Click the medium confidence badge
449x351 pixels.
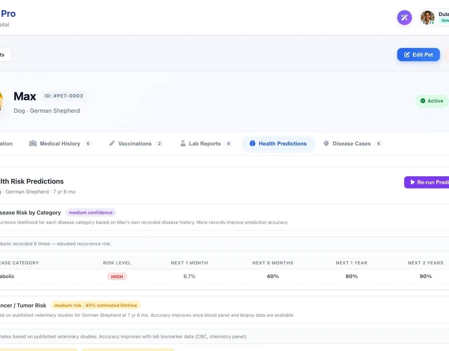point(91,212)
